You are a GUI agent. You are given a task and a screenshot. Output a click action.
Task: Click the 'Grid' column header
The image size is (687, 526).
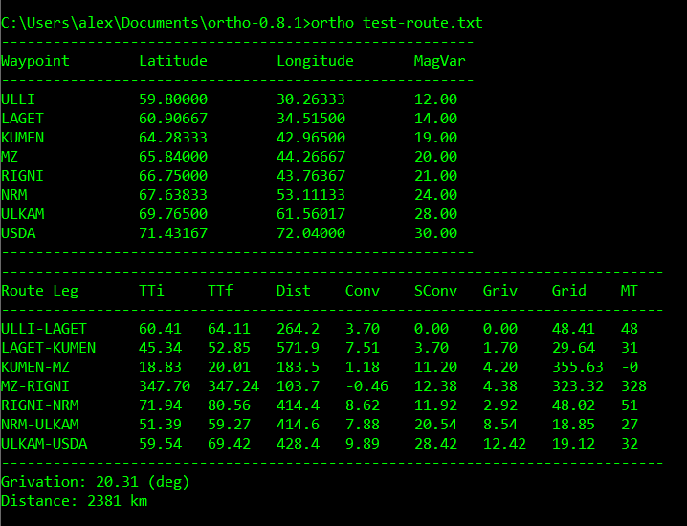point(568,291)
